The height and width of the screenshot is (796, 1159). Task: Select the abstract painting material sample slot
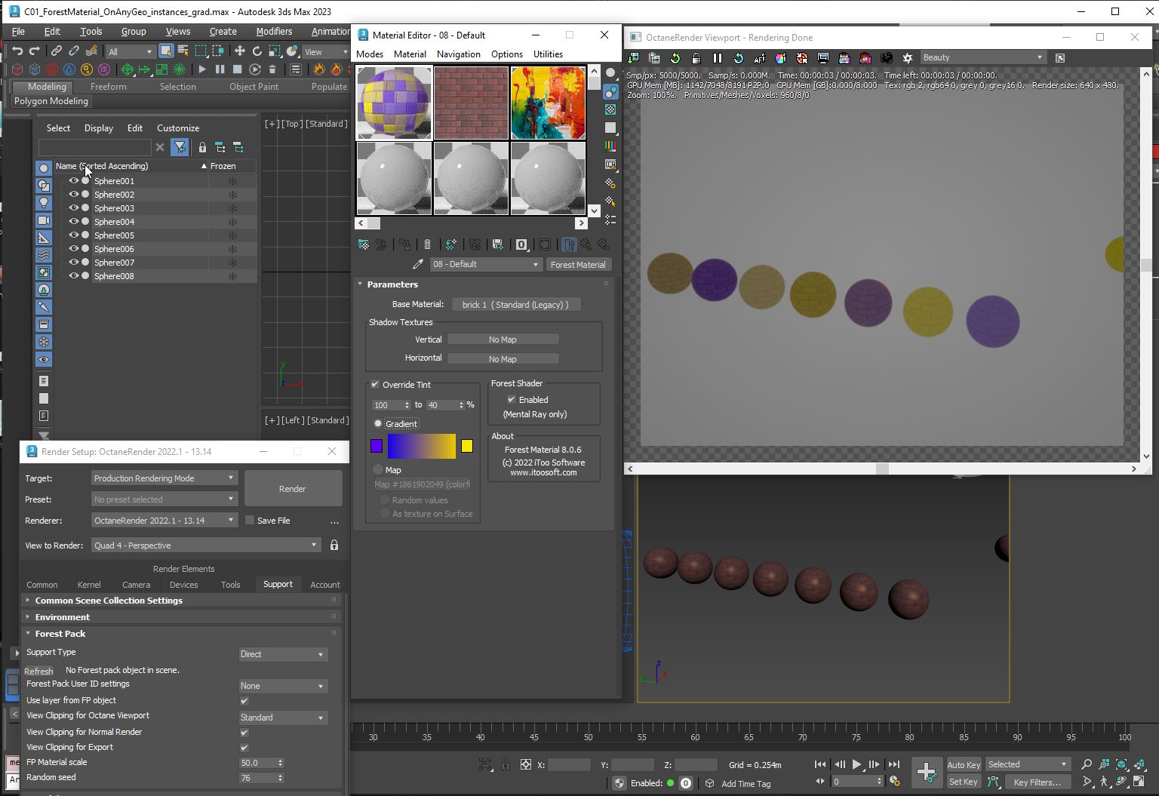(x=548, y=103)
